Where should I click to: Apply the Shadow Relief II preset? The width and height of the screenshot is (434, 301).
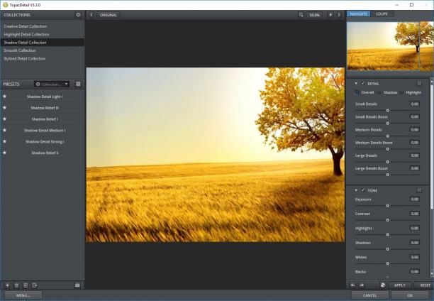(x=45, y=153)
